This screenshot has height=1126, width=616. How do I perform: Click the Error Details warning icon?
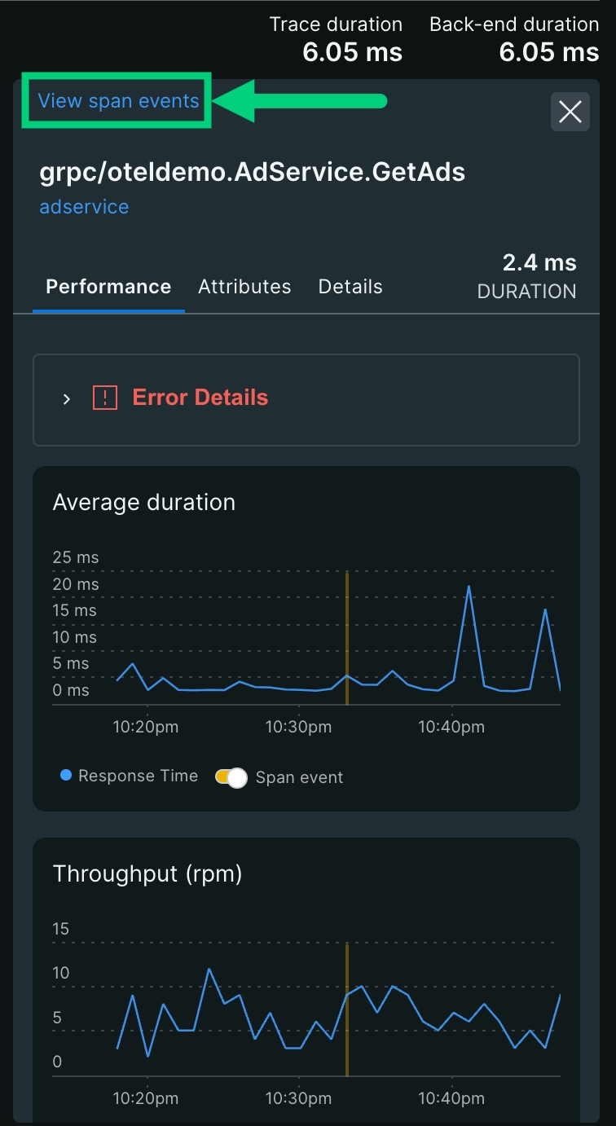tap(105, 398)
